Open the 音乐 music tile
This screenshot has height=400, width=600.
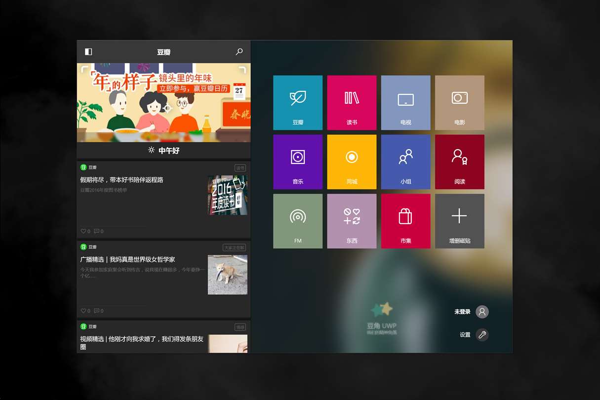point(298,162)
